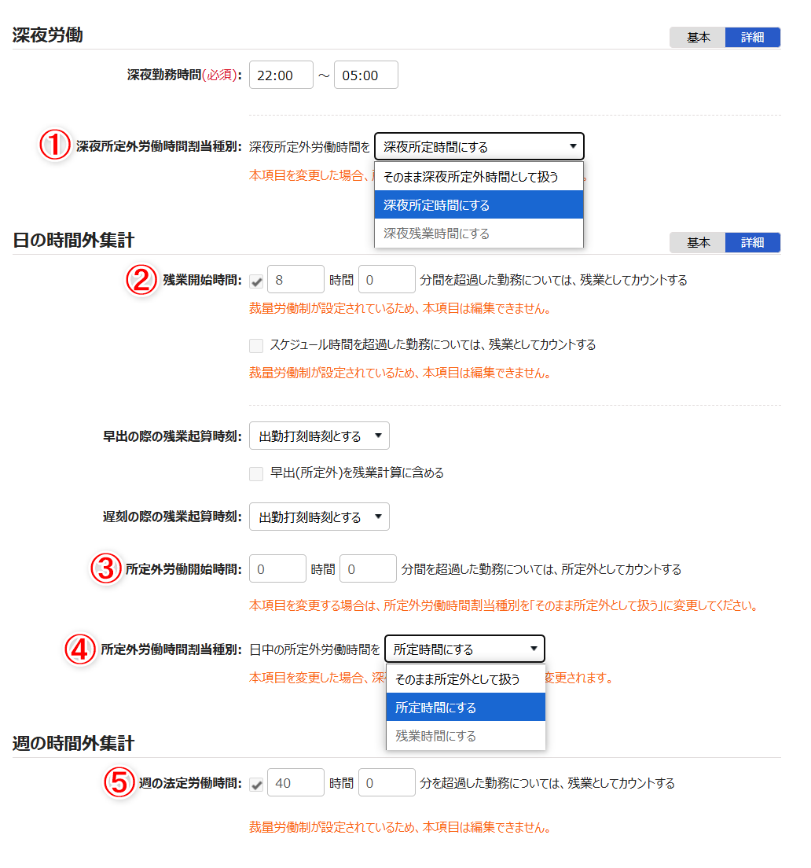
Task: Select the highlighted 所定時間にする option
Action: (465, 707)
